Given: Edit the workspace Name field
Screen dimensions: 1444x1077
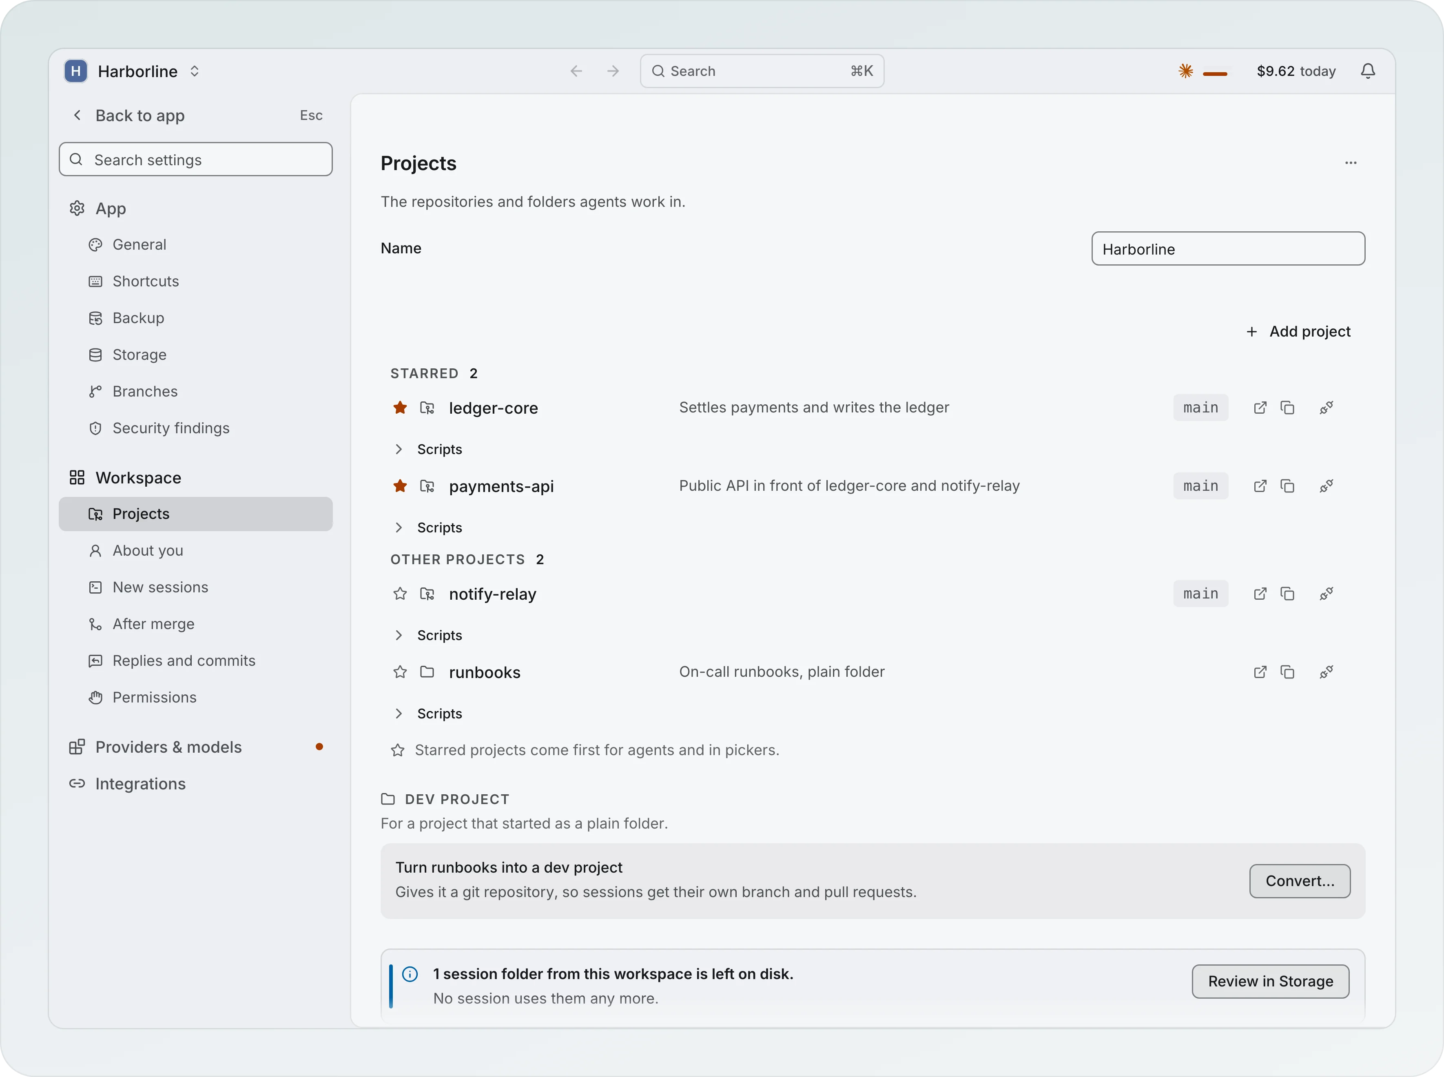Looking at the screenshot, I should (x=1227, y=249).
